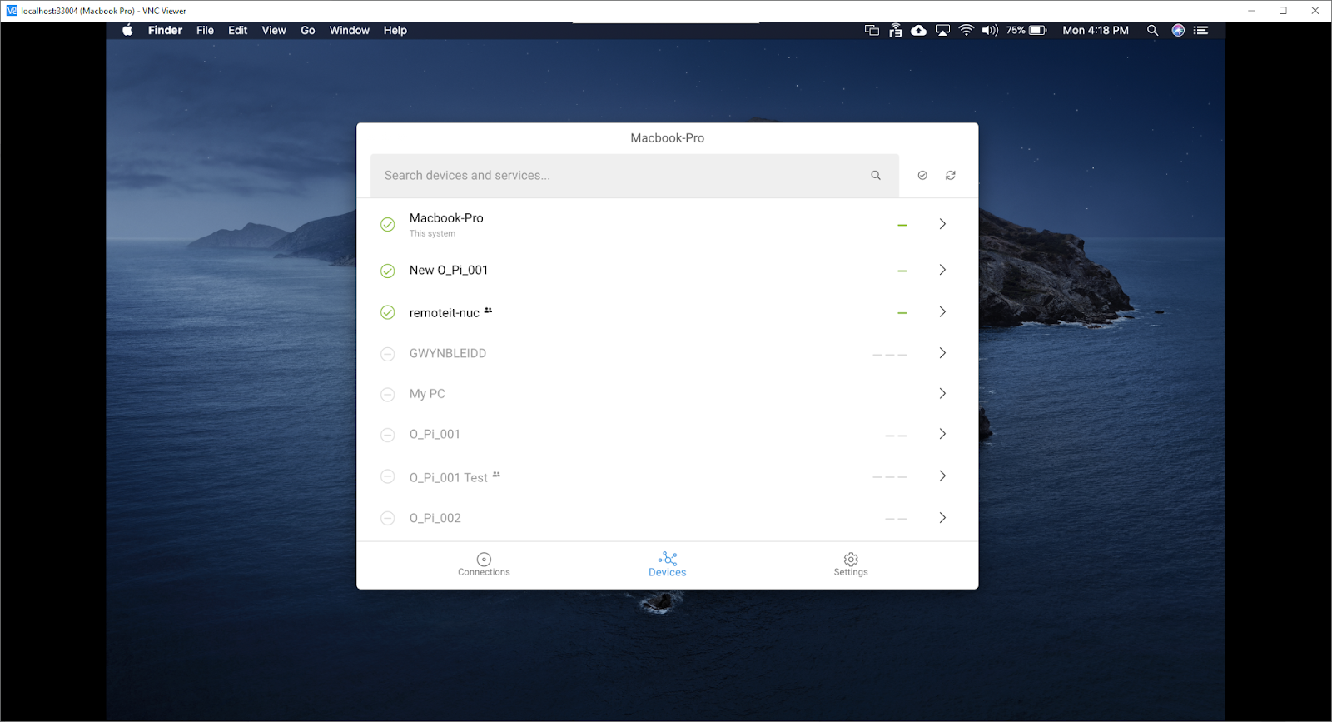Expand O_Pi_001 Test details chevron
This screenshot has width=1332, height=722.
point(942,476)
